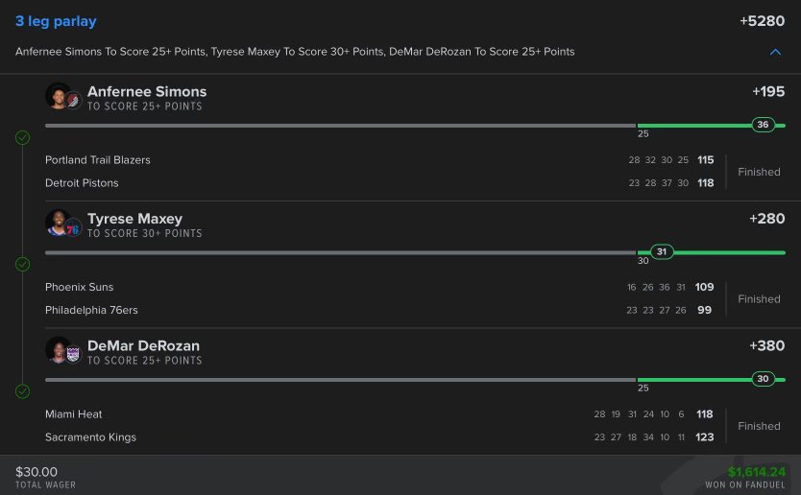Click the Kings logo beside DeRozan
The width and height of the screenshot is (801, 495).
(73, 353)
